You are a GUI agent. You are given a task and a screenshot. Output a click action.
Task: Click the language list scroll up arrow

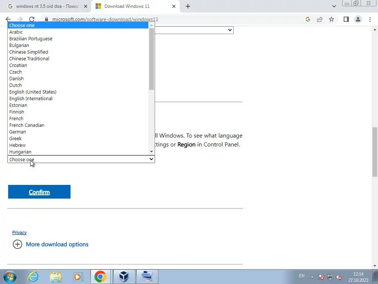[x=151, y=25]
